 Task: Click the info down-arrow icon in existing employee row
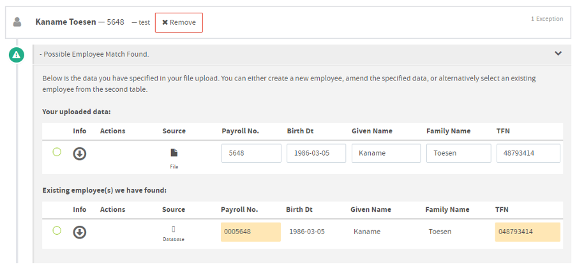pyautogui.click(x=80, y=232)
